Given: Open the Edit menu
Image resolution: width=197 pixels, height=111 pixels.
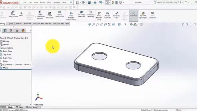Looking at the screenshot, I should pyautogui.click(x=30, y=2).
